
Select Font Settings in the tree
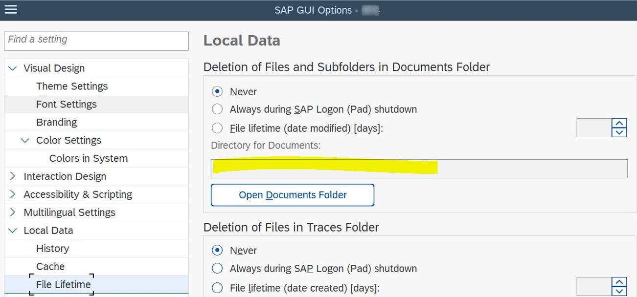pos(67,105)
